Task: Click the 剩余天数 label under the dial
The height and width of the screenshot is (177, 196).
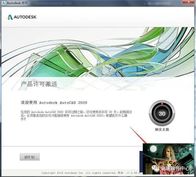Action: pos(162,129)
